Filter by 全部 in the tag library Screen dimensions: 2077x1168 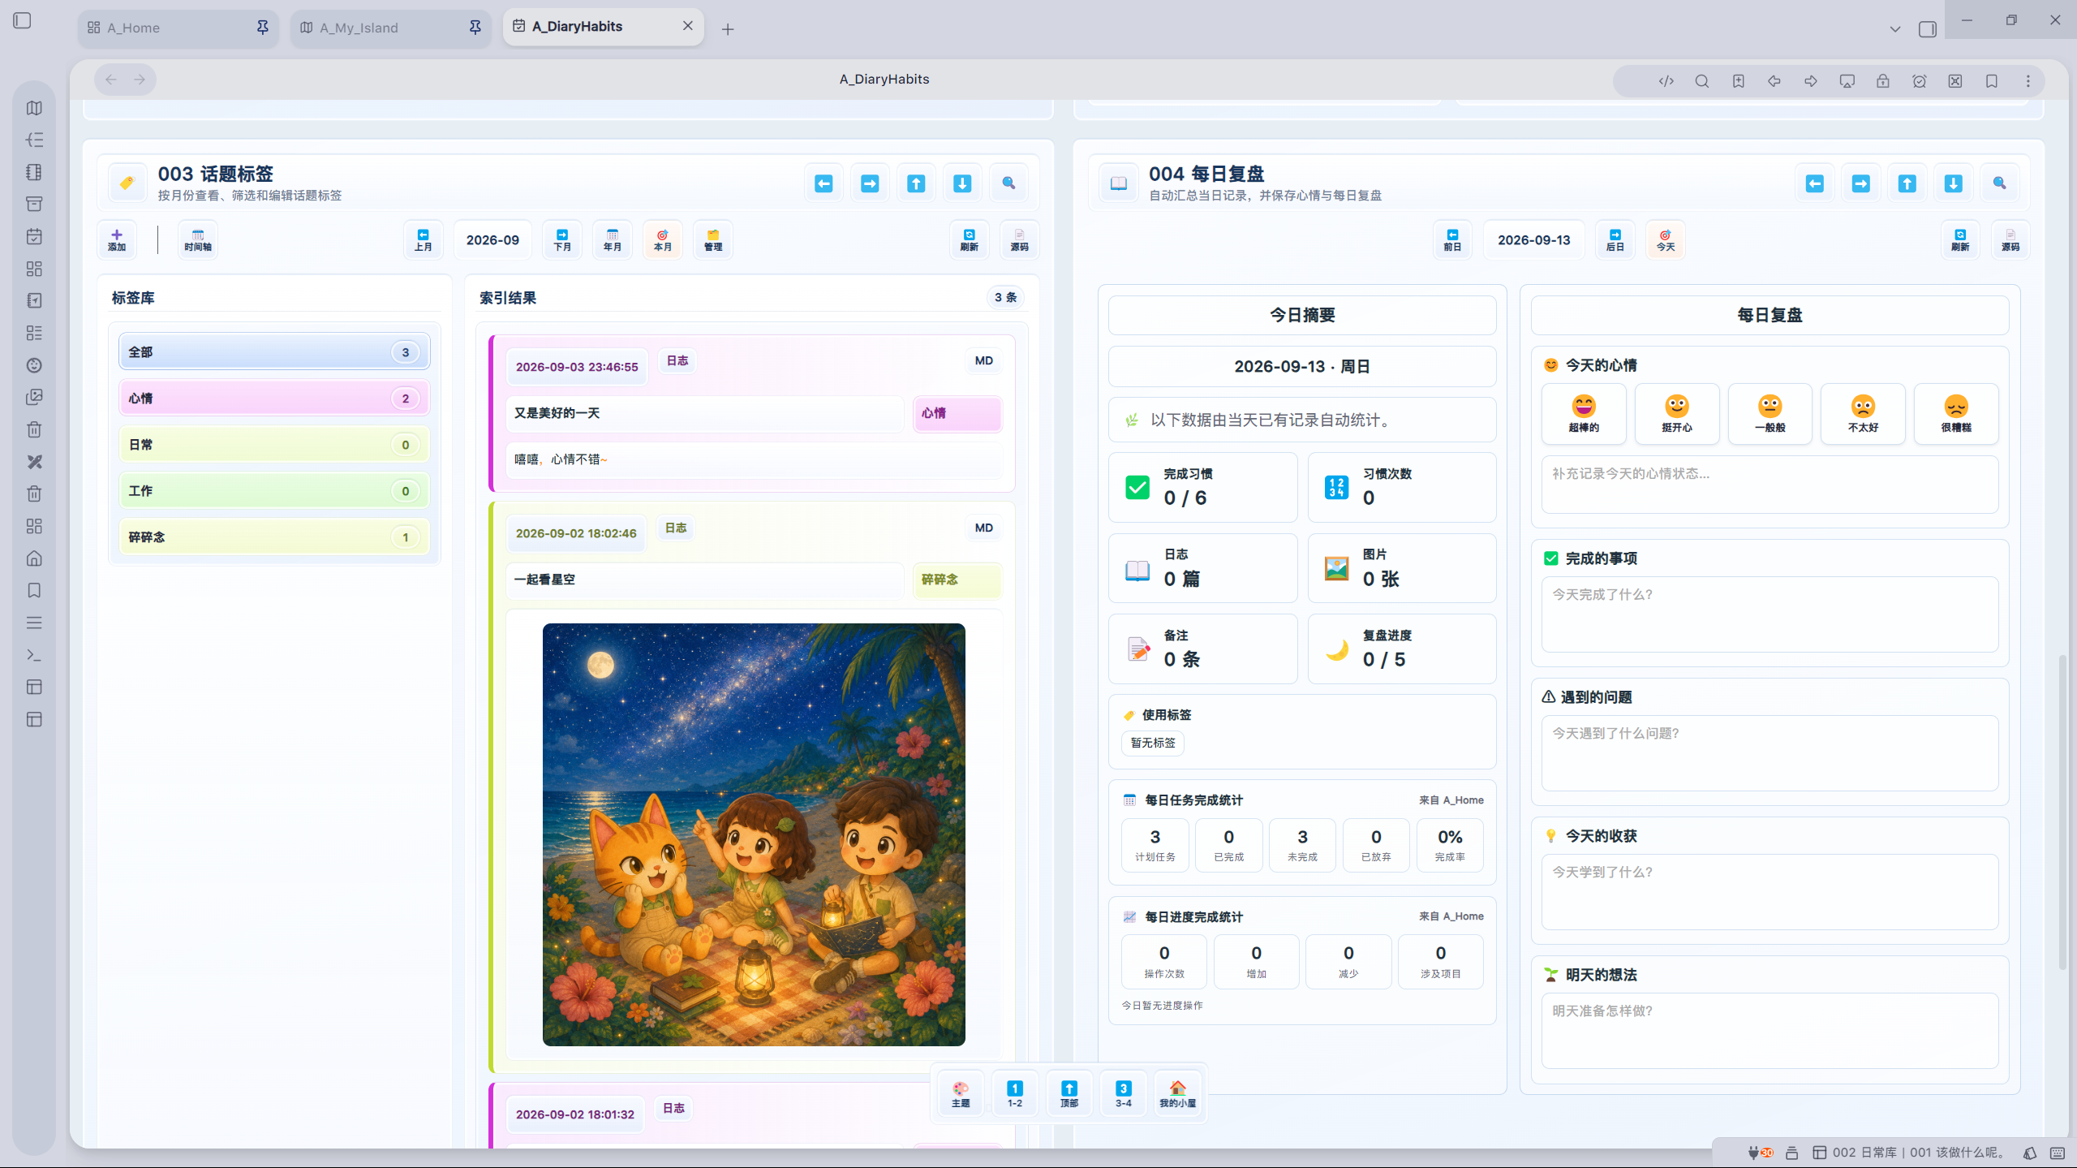274,352
